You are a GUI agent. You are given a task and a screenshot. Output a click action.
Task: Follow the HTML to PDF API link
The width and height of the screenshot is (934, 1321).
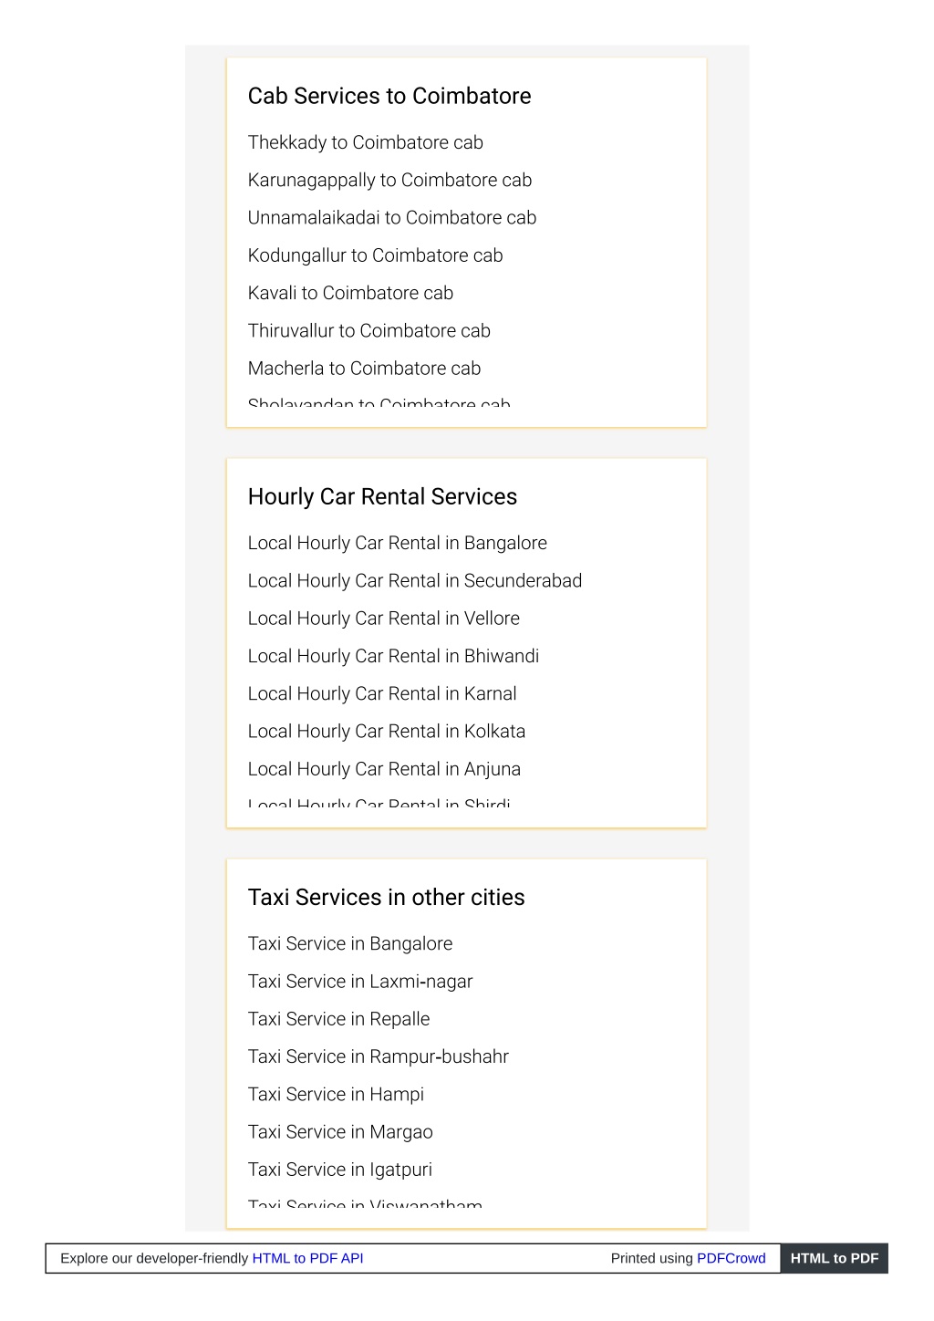tap(307, 1258)
